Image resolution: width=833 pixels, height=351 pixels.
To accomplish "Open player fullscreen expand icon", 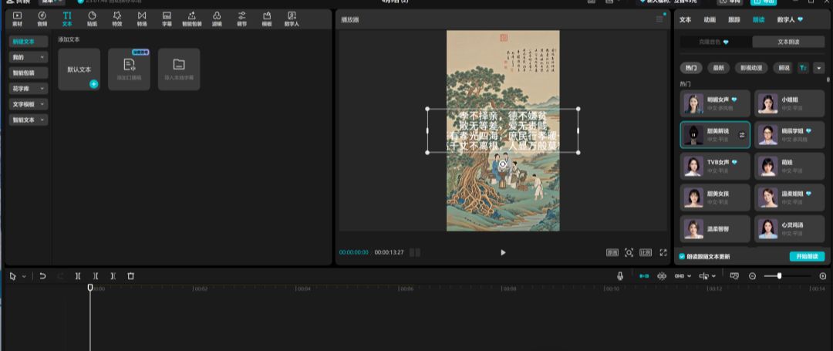I will [663, 253].
